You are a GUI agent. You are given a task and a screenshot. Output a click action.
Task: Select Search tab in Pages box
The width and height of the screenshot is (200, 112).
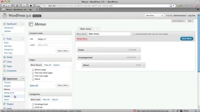tap(56, 65)
